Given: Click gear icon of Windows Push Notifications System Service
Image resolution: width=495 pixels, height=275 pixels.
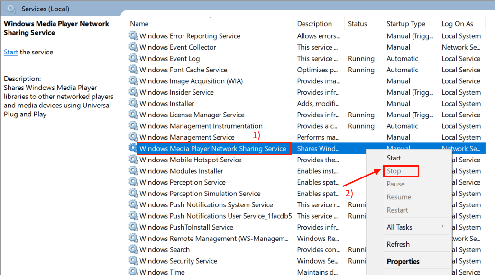Looking at the screenshot, I should click(x=134, y=204).
